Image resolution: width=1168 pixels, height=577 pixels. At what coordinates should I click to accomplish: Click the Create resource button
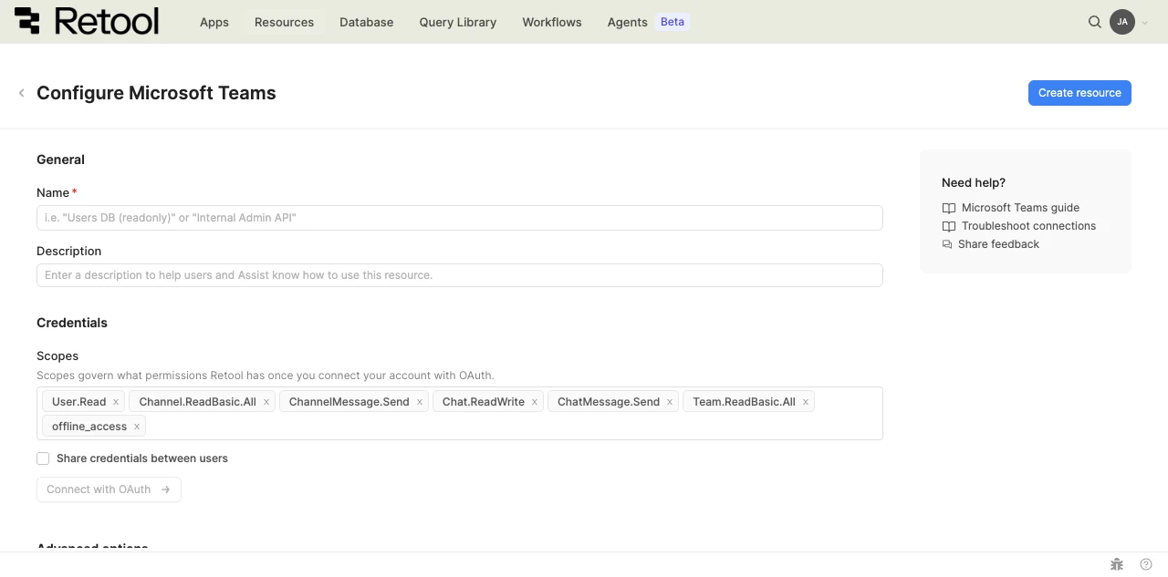coord(1079,93)
